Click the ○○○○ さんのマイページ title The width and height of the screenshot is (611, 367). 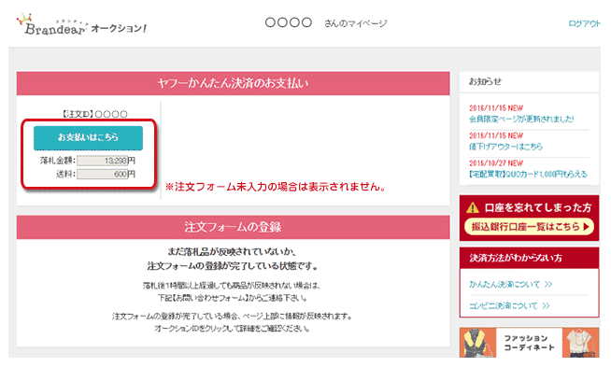pyautogui.click(x=326, y=23)
